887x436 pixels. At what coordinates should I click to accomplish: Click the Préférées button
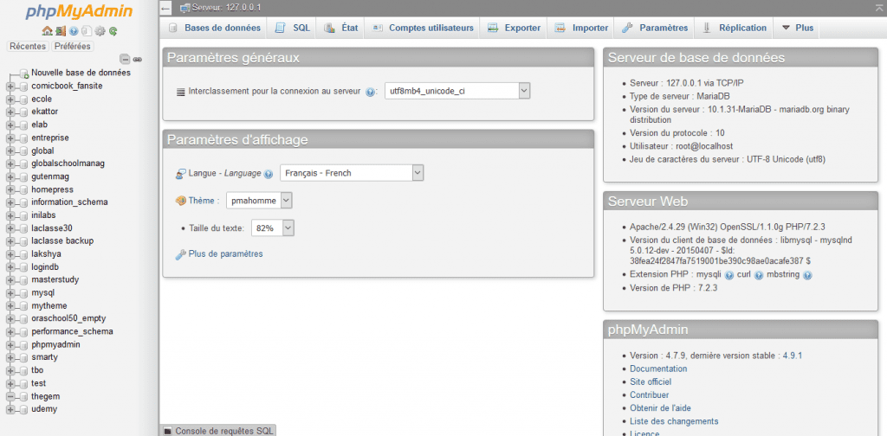point(73,47)
